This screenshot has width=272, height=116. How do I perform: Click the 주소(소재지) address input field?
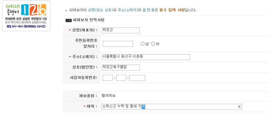click(146, 57)
